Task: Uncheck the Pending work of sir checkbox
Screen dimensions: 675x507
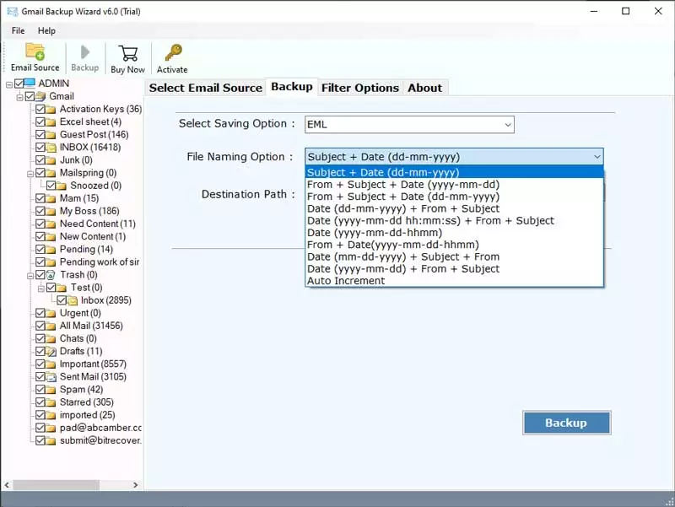Action: pos(40,262)
